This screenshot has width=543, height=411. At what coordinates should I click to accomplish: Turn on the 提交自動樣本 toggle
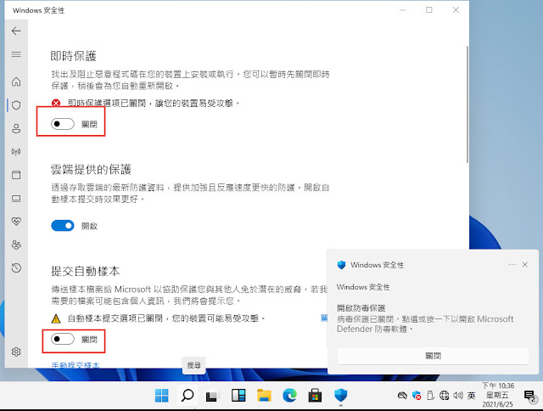coord(63,339)
